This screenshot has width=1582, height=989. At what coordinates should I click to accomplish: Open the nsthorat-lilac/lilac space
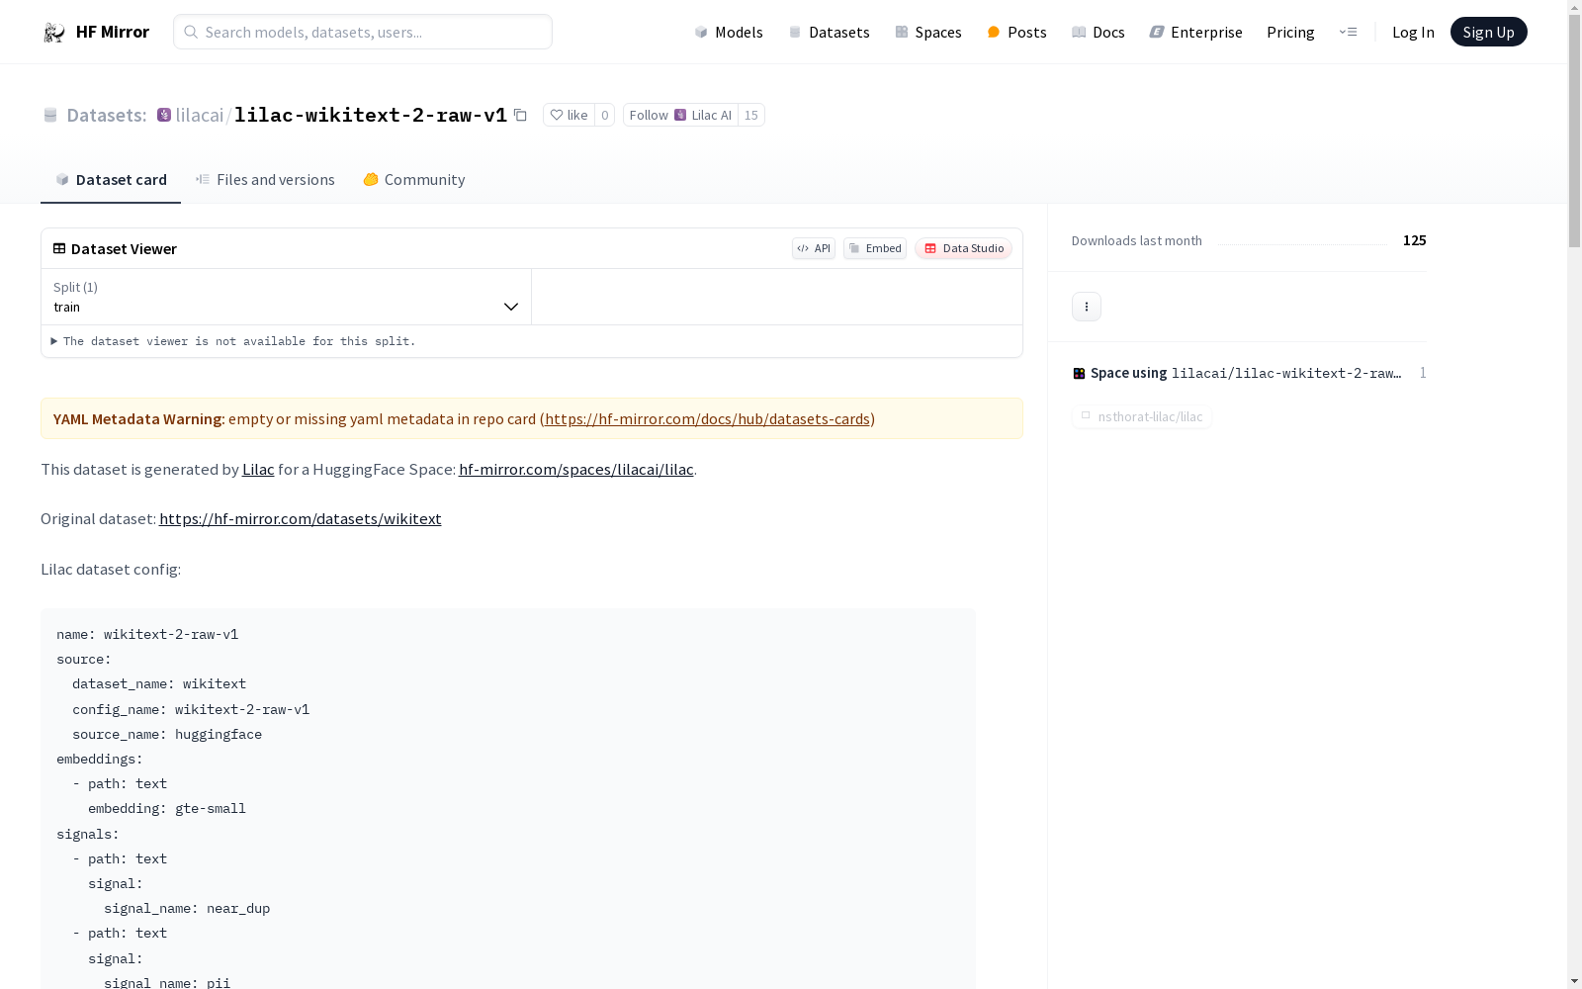(x=1142, y=416)
